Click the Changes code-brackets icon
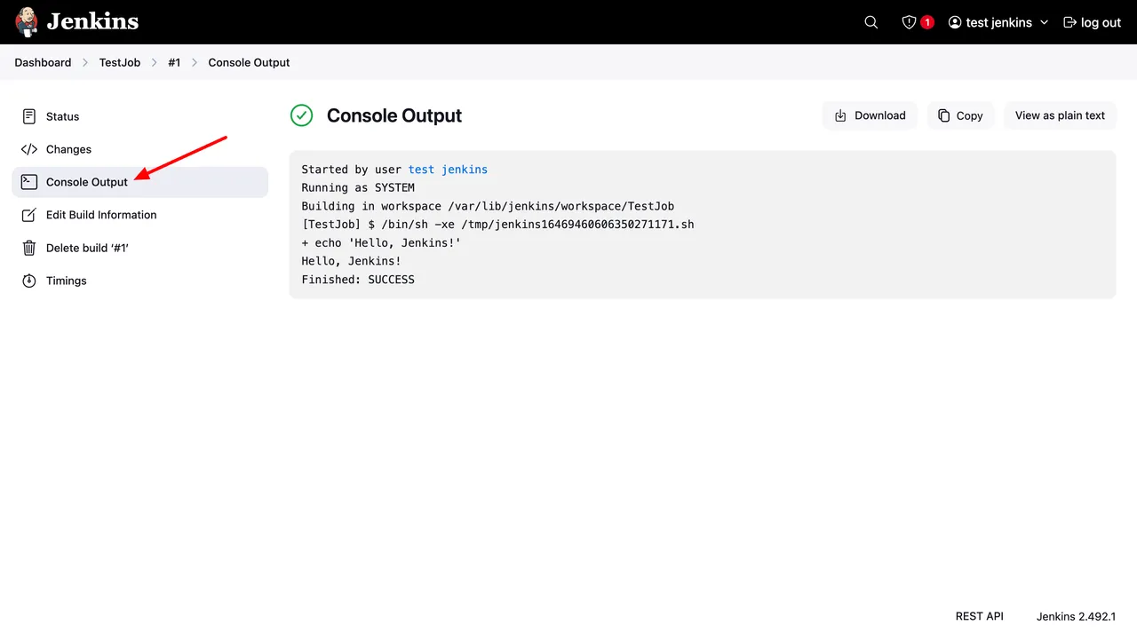 [x=29, y=149]
